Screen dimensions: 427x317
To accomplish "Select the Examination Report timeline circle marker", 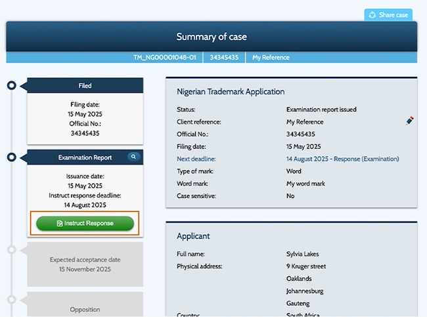I will 11,157.
